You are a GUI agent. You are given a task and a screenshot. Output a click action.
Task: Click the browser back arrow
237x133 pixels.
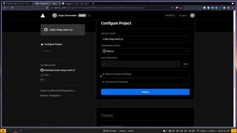pyautogui.click(x=4, y=8)
